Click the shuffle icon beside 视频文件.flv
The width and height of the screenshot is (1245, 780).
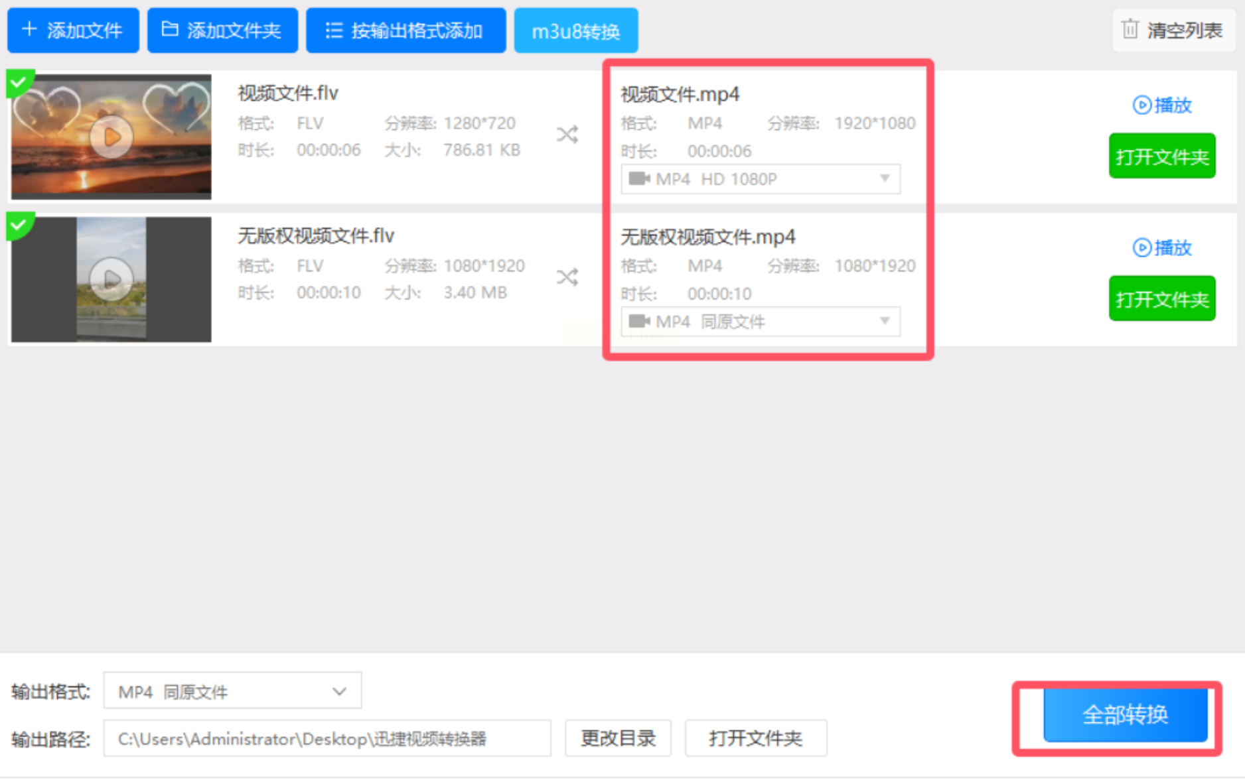point(567,135)
